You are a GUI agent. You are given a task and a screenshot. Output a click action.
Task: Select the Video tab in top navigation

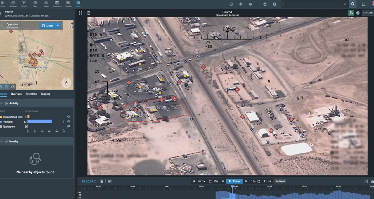tap(78, 4)
